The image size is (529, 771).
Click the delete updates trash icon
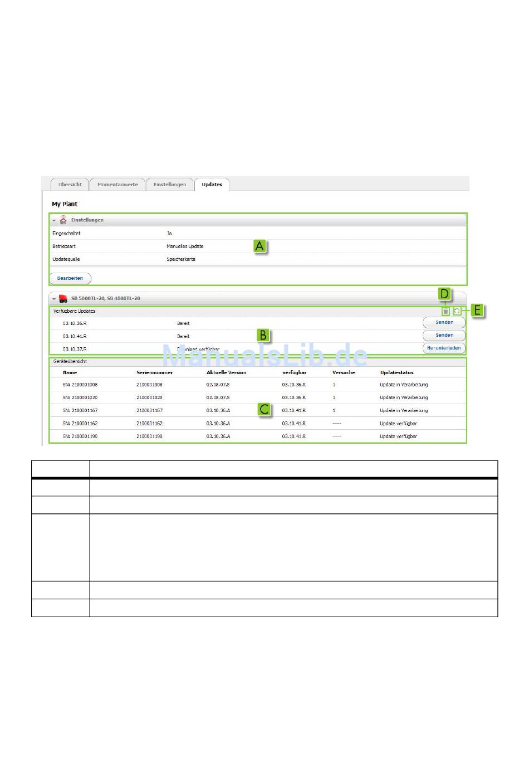pos(445,311)
